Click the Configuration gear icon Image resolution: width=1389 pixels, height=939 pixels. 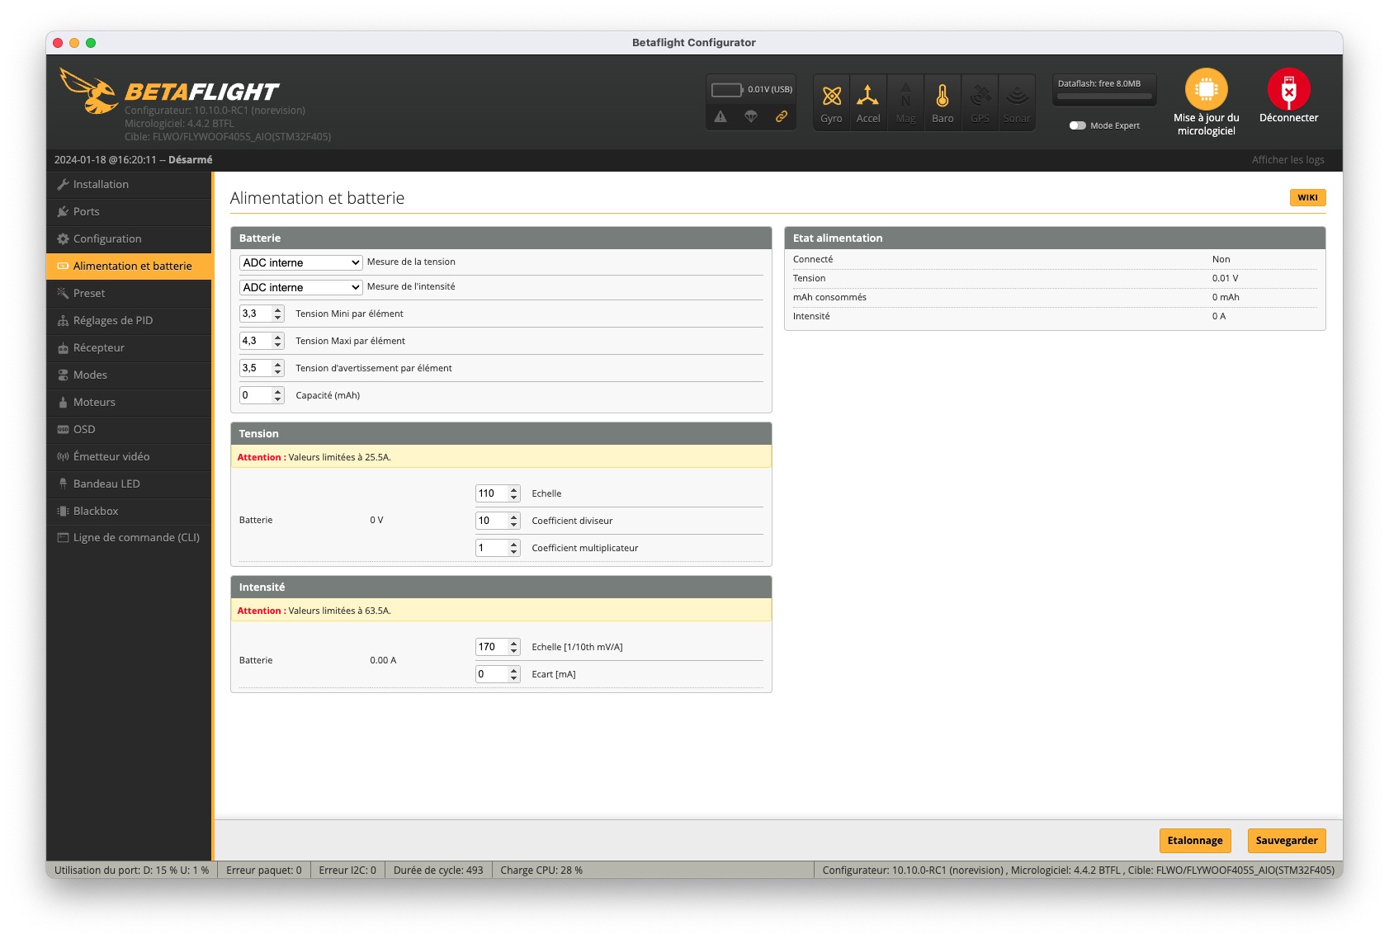point(63,238)
